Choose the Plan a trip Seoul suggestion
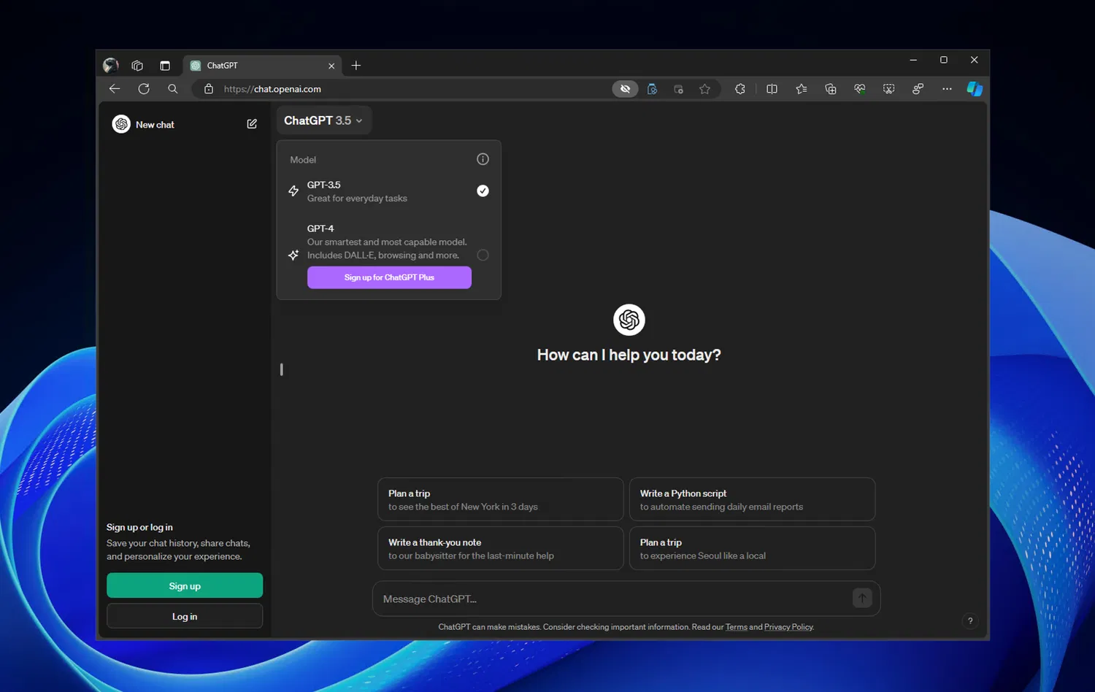 click(x=752, y=548)
